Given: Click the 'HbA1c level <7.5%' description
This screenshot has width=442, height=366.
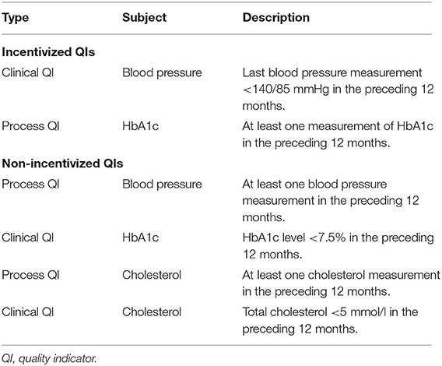Looking at the screenshot, I should coord(338,246).
